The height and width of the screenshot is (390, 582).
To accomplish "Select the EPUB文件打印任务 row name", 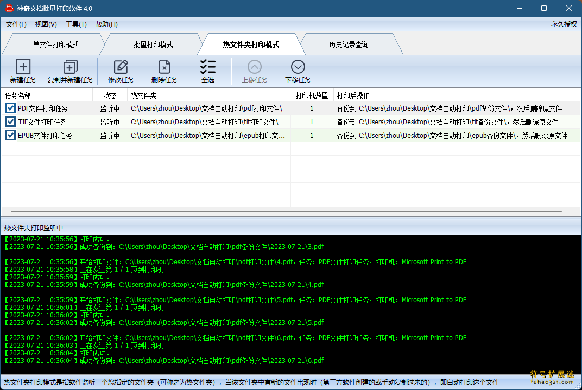I will 45,135.
